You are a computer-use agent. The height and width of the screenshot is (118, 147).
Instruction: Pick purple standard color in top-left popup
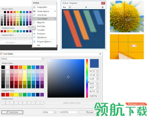(x=30, y=31)
